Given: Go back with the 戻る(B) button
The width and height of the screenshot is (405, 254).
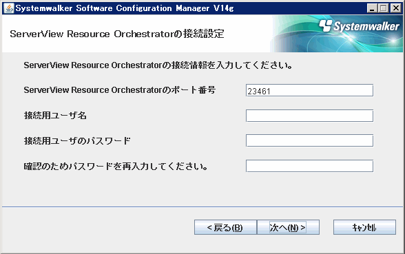Looking at the screenshot, I should pyautogui.click(x=225, y=227).
